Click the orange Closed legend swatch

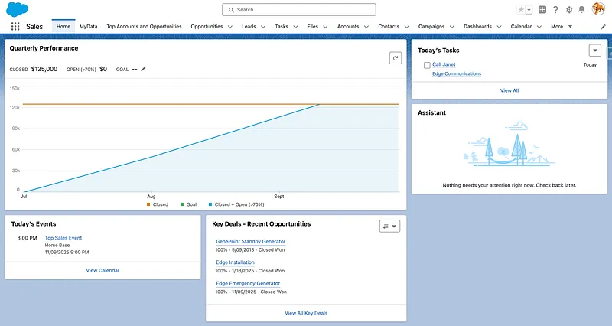(x=148, y=204)
